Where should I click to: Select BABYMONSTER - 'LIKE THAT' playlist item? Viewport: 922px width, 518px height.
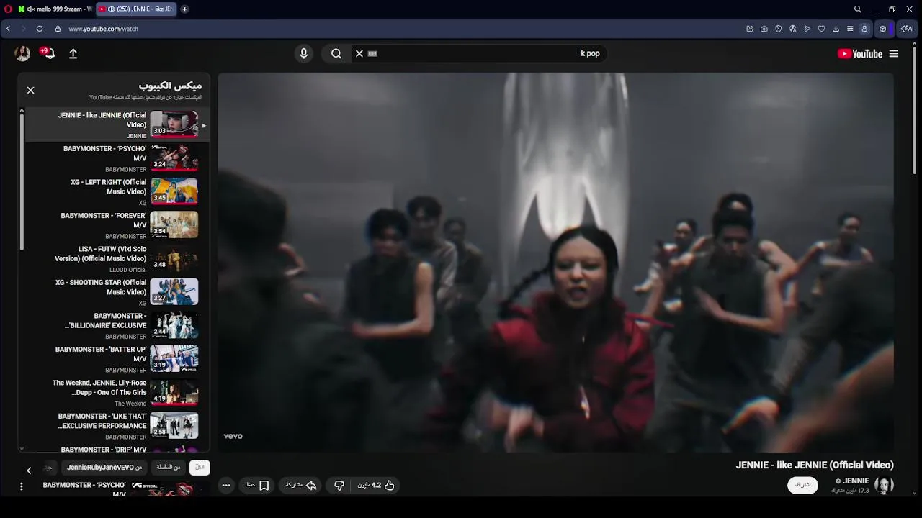pos(117,426)
